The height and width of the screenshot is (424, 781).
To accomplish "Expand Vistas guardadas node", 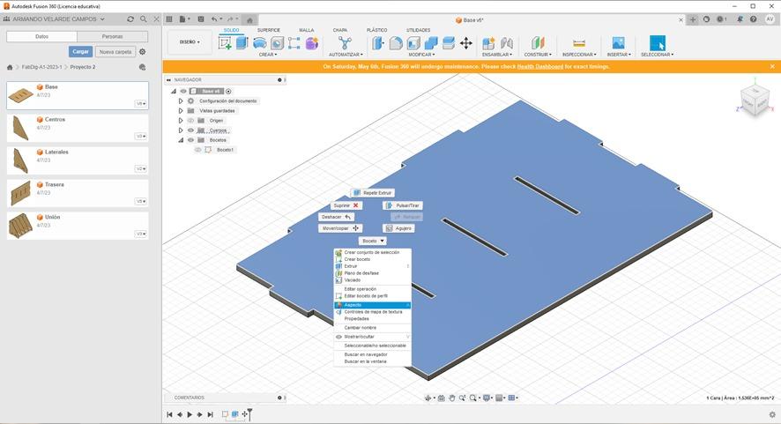I will pyautogui.click(x=181, y=110).
